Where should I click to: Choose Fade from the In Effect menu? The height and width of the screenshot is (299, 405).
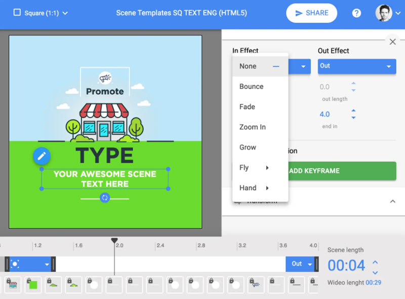click(247, 106)
